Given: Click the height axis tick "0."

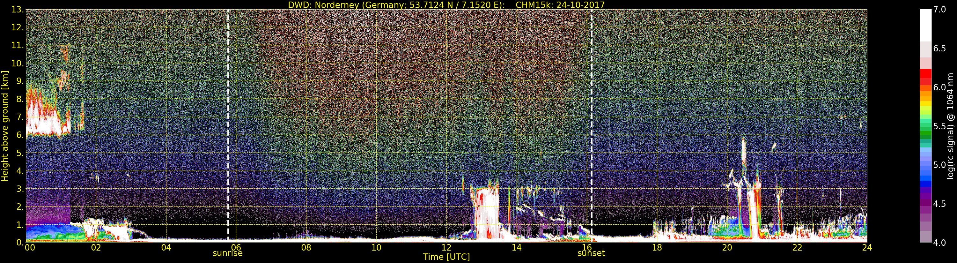Looking at the screenshot, I should (20, 243).
